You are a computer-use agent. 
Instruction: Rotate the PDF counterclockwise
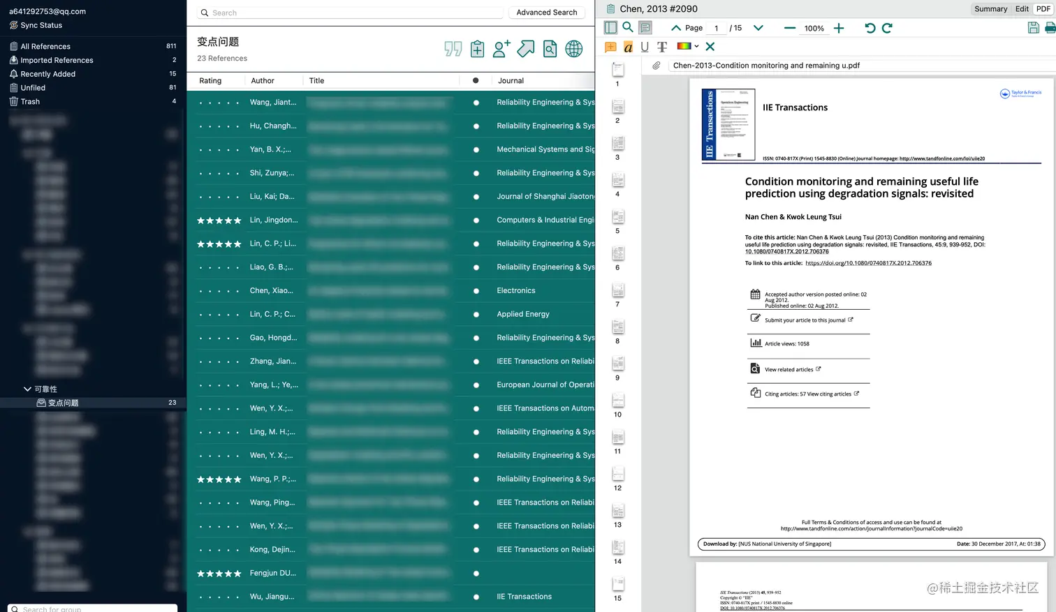pyautogui.click(x=870, y=28)
